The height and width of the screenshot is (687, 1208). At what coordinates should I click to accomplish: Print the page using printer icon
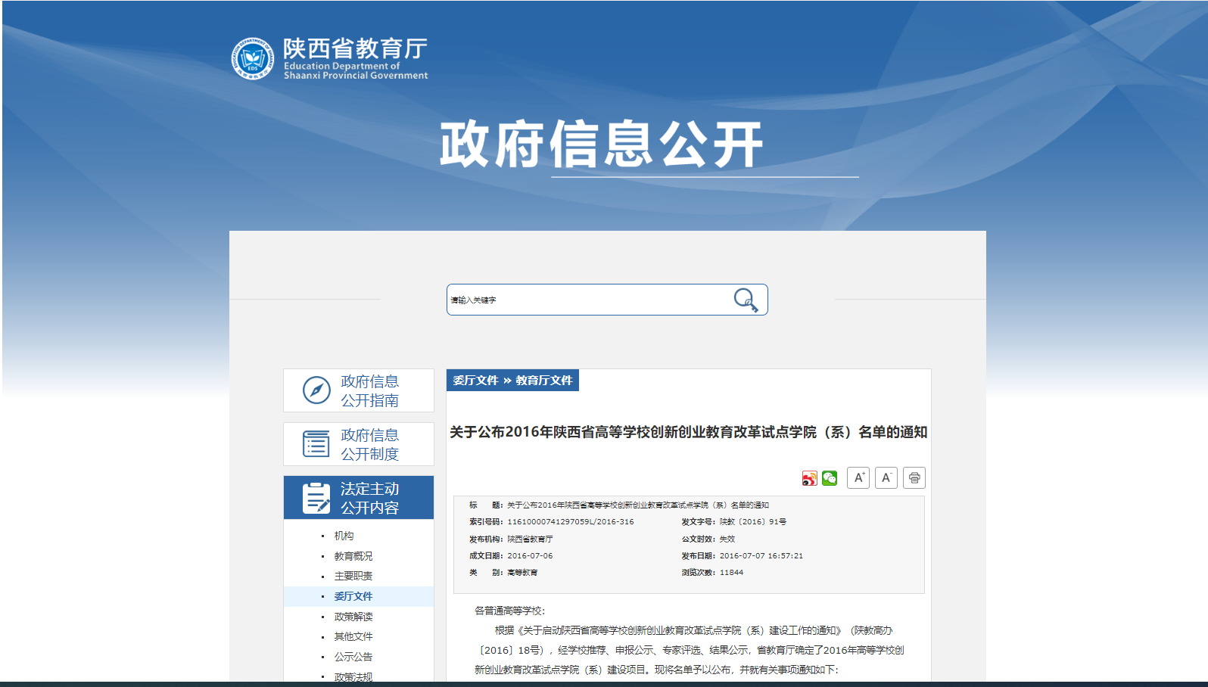[914, 478]
